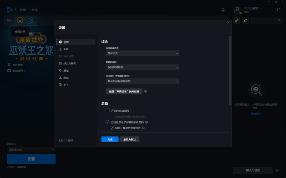Click the 游戏官网 link

[x=18, y=71]
